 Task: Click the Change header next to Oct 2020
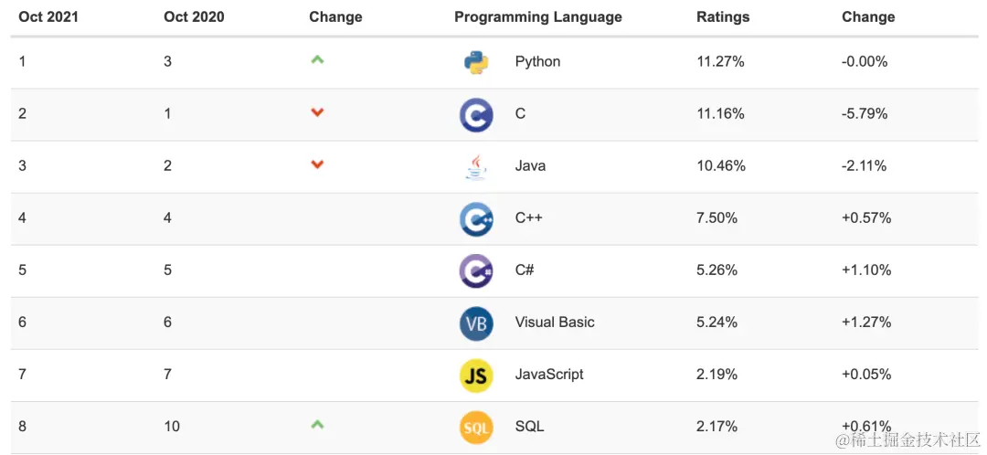335,17
